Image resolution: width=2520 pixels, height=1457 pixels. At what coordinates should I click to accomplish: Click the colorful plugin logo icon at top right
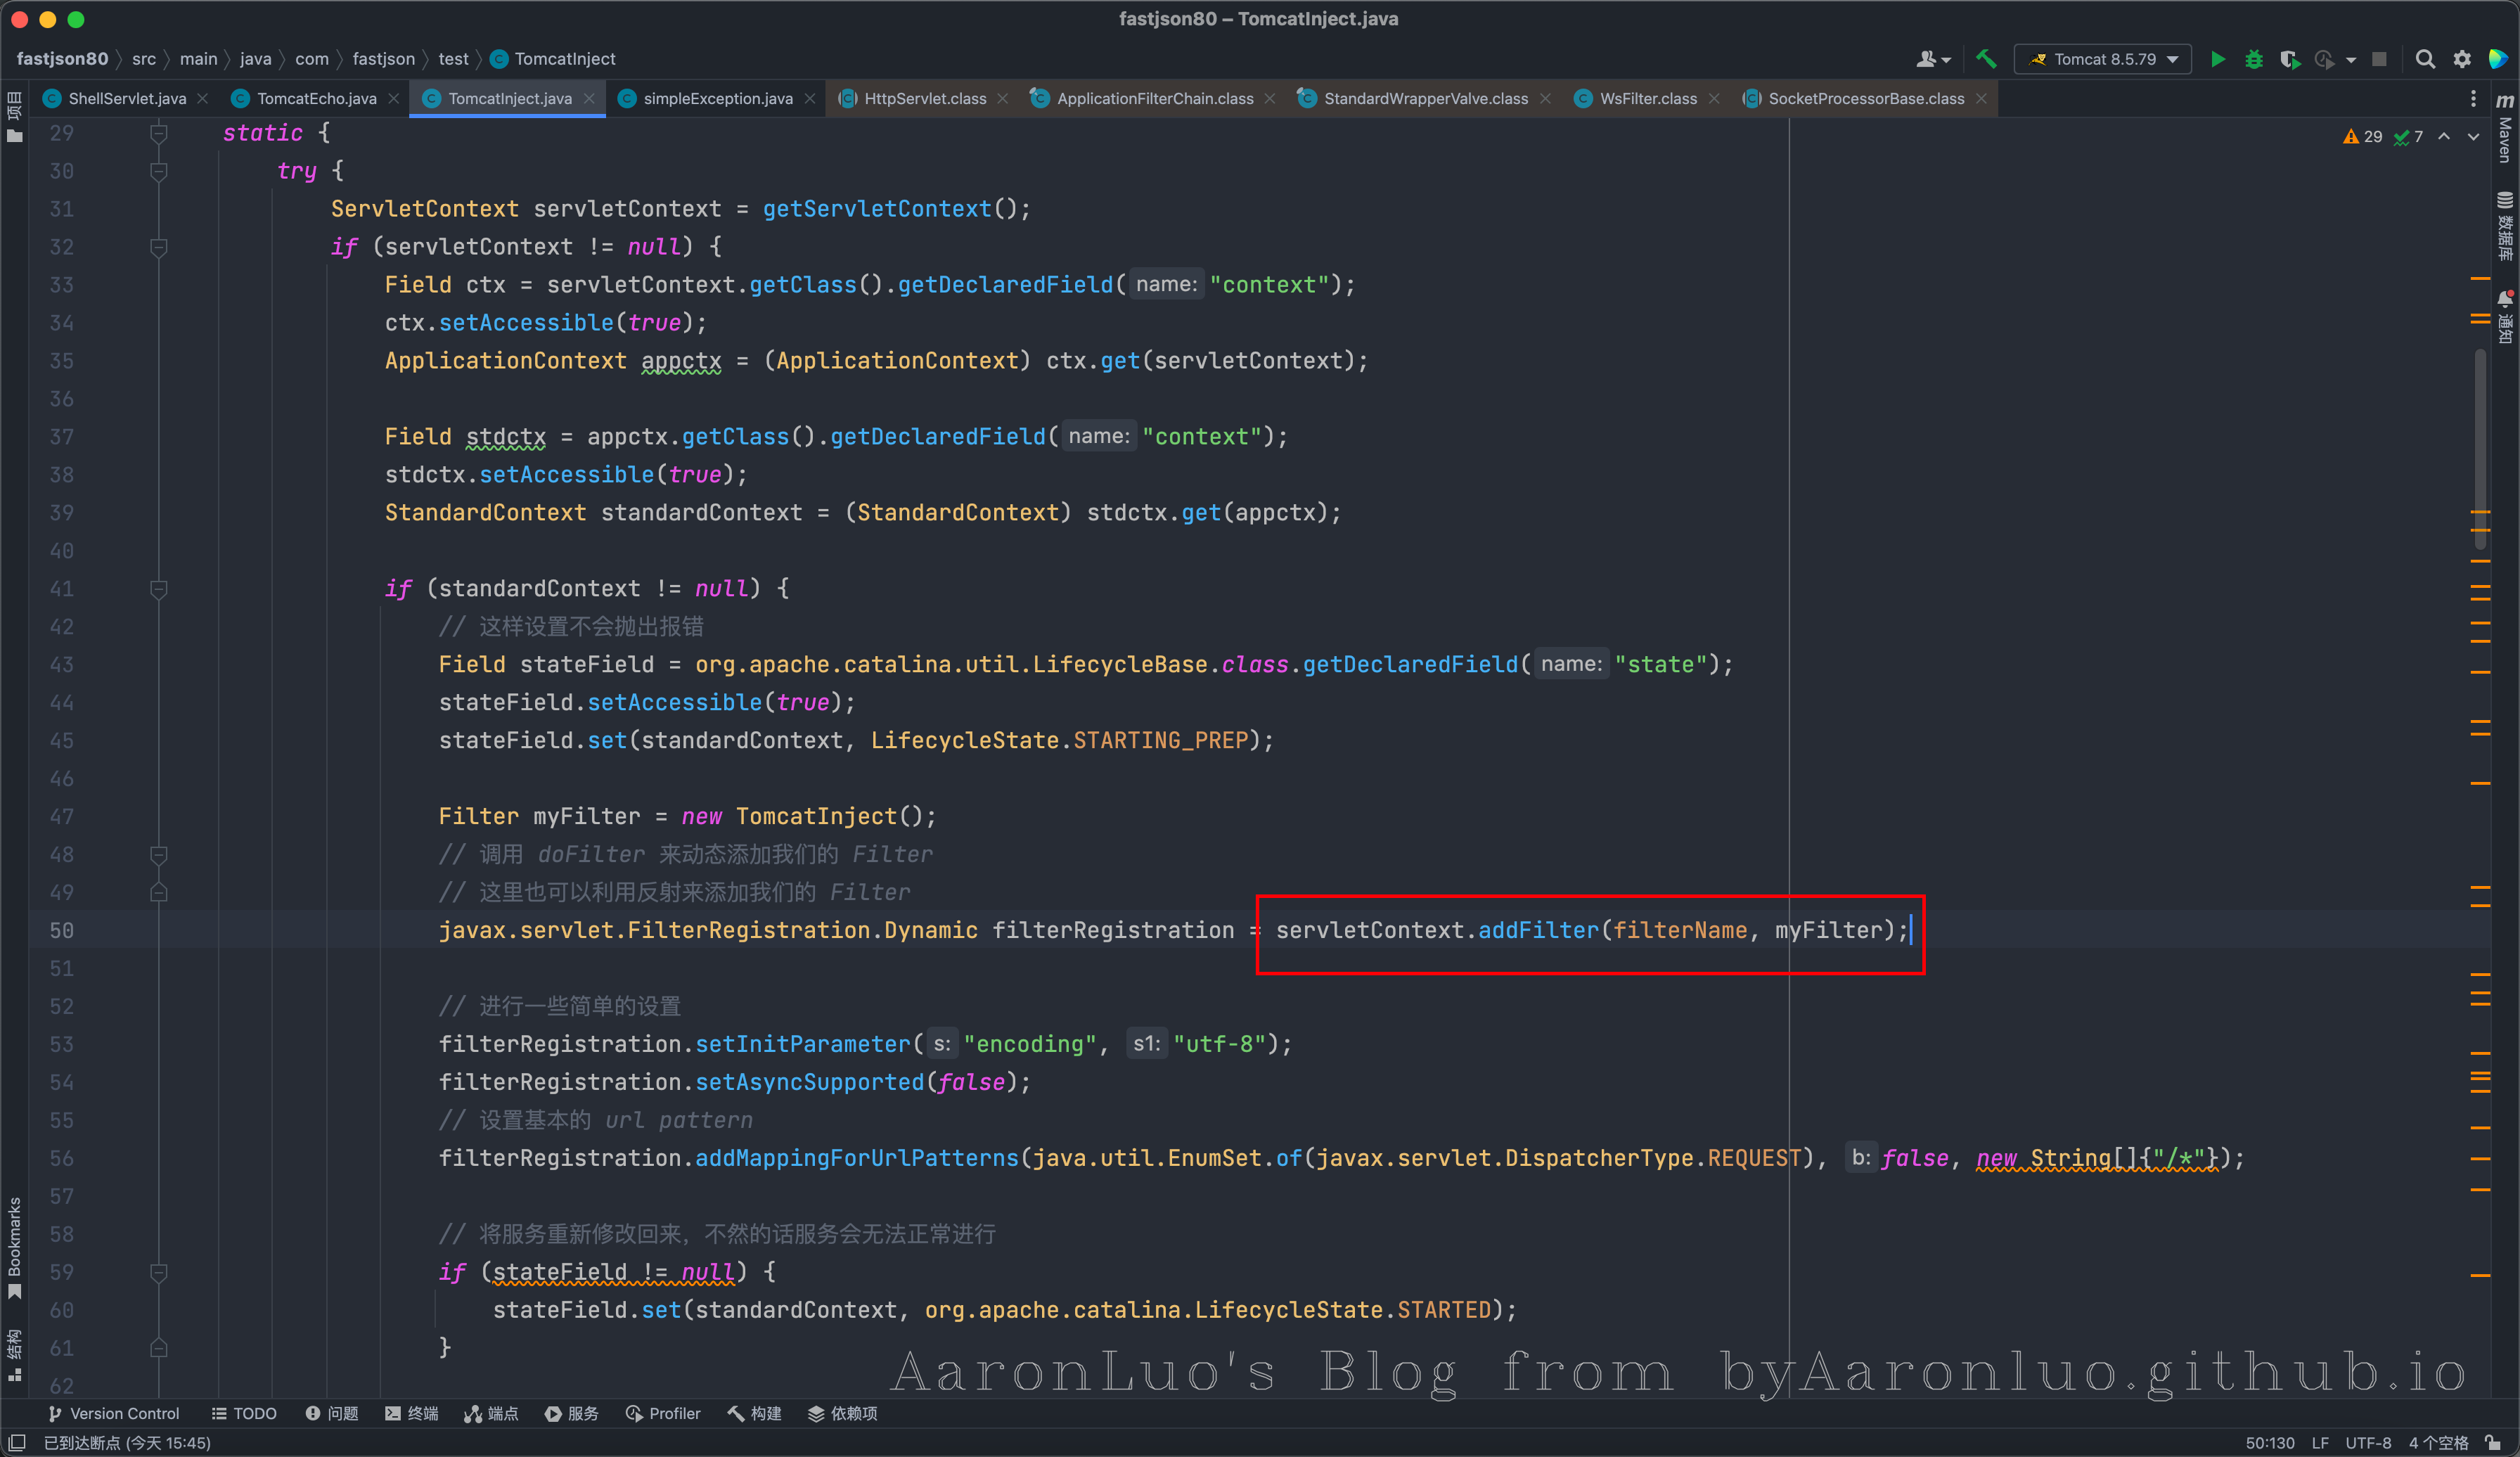click(2498, 59)
